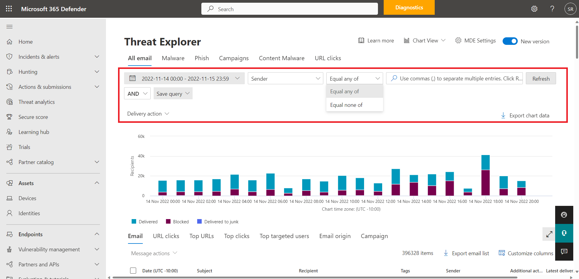Open the headset support floating button
Screen dimensions: 579x279
click(x=564, y=233)
